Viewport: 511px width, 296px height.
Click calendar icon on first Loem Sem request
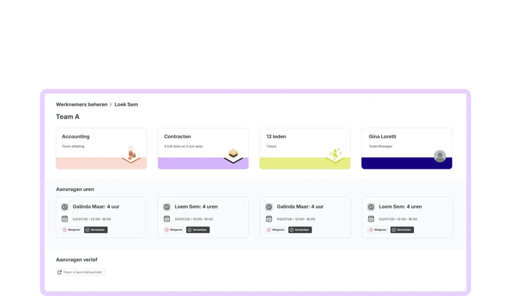coord(167,219)
